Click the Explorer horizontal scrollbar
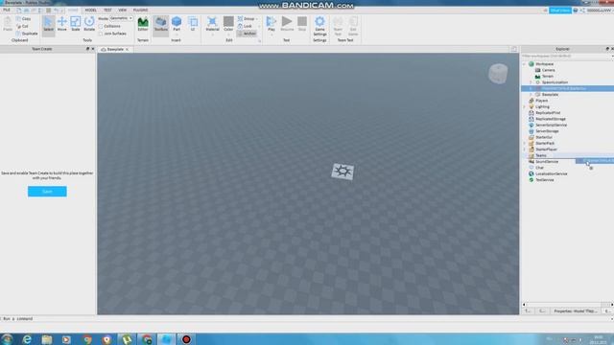 point(567,305)
